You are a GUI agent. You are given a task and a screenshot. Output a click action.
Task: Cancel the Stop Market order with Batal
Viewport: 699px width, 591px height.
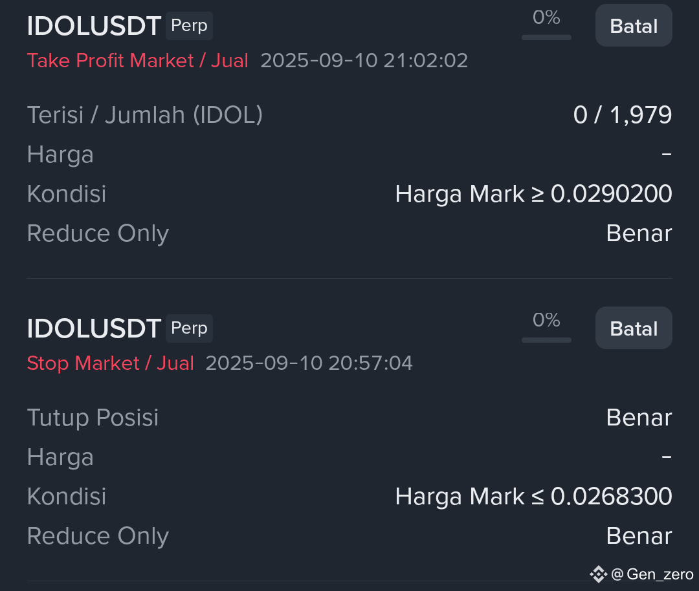click(634, 328)
